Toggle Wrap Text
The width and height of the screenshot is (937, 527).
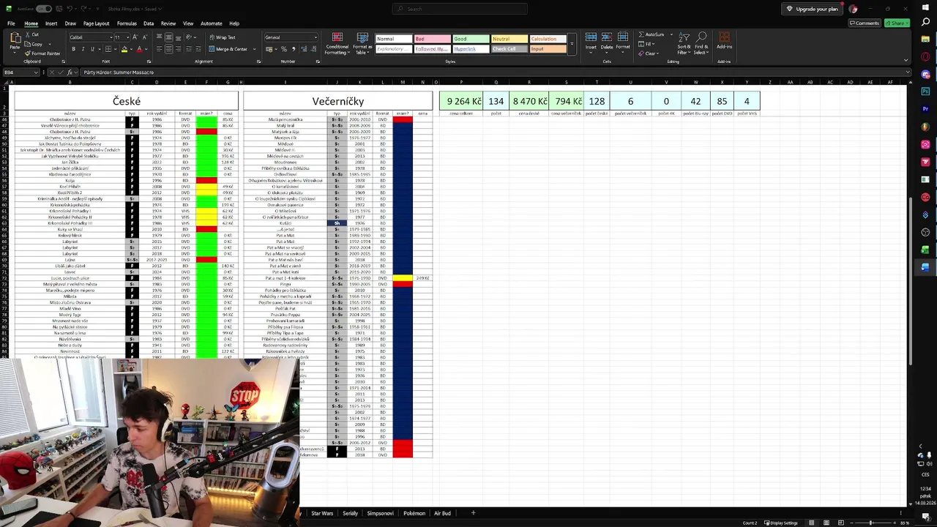tap(223, 37)
